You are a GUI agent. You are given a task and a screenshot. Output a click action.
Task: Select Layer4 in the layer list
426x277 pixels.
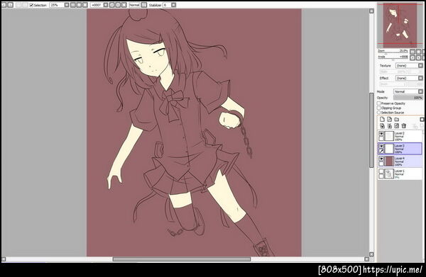(400, 161)
